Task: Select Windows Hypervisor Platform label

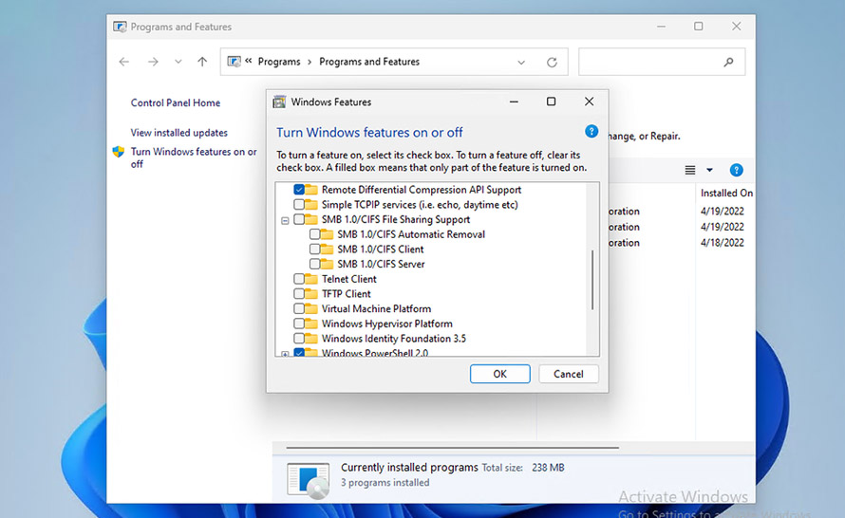Action: click(387, 324)
